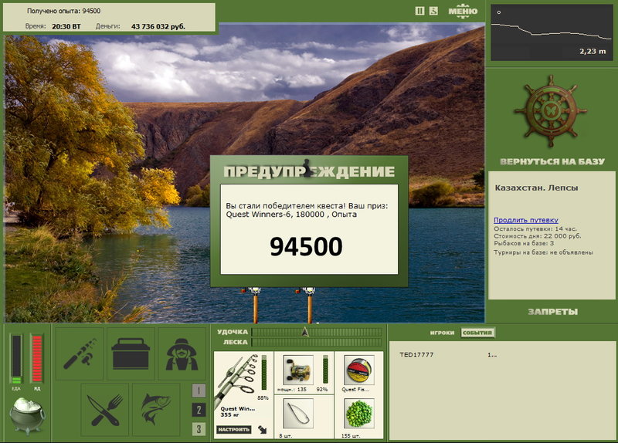Click Турниры на базе: не объявлены text
This screenshot has width=618, height=443.
tap(544, 252)
